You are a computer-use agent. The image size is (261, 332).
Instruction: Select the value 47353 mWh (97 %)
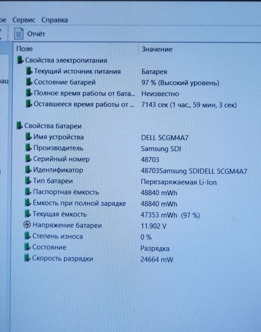point(171,215)
